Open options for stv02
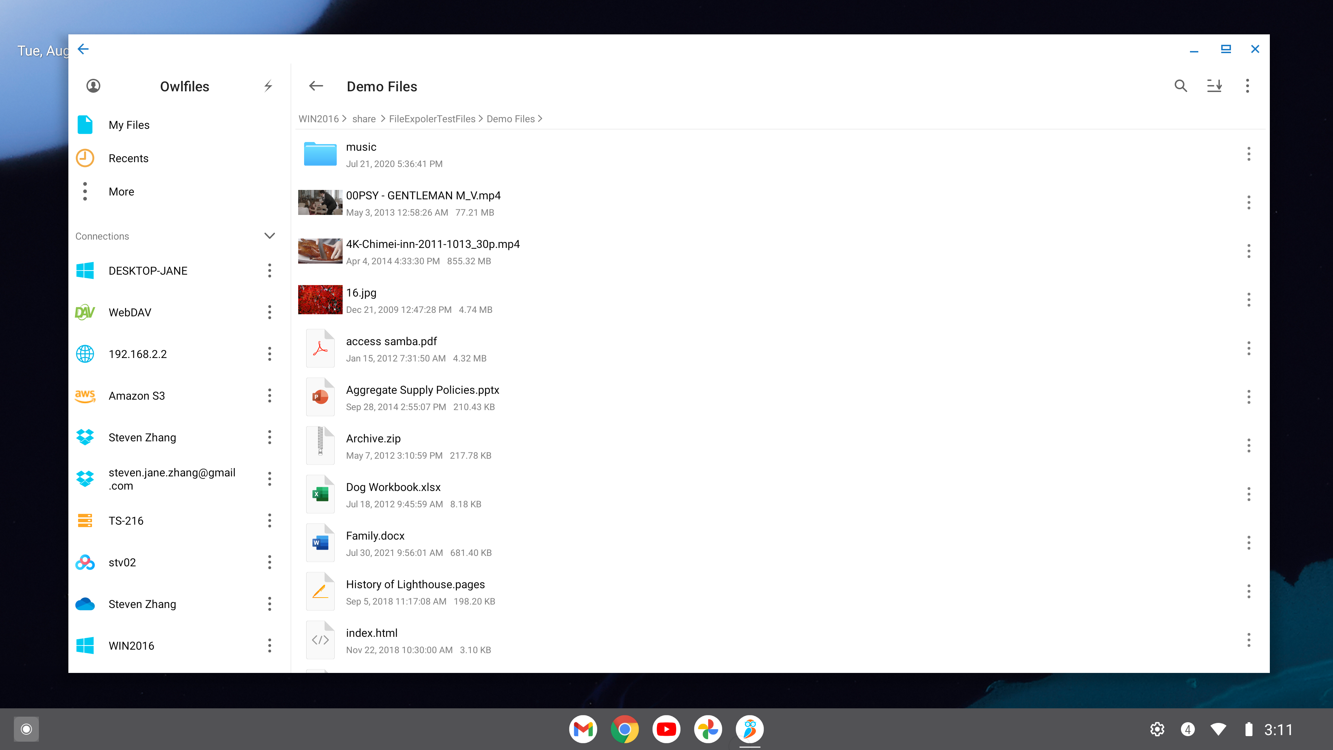This screenshot has height=750, width=1333. 269,562
